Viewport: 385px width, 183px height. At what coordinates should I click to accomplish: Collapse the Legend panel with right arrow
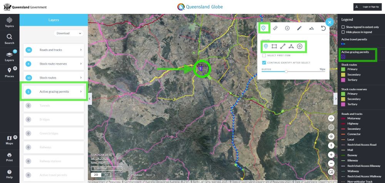click(x=335, y=99)
